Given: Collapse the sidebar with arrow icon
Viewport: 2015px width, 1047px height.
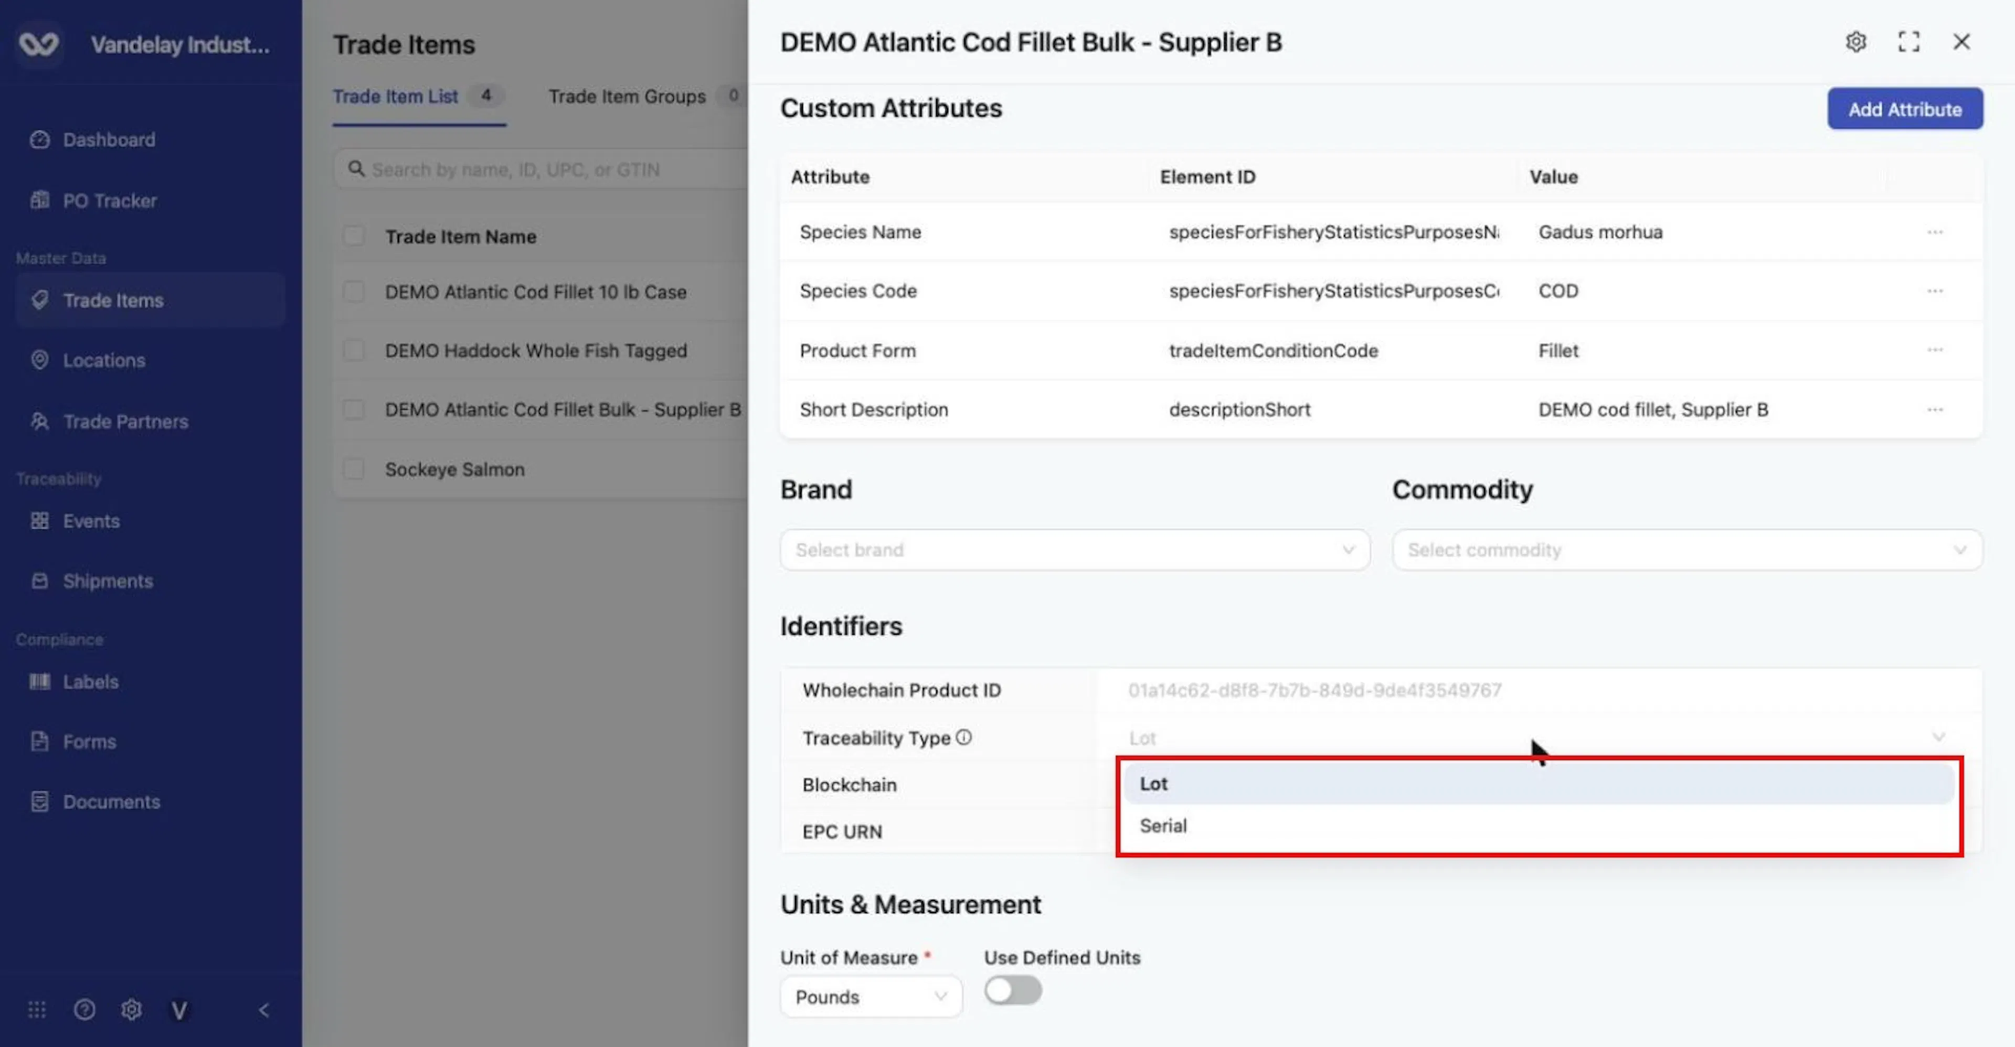Looking at the screenshot, I should point(263,1009).
